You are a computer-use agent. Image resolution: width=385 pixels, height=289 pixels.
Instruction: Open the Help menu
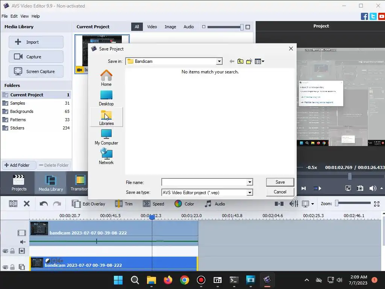pos(36,16)
